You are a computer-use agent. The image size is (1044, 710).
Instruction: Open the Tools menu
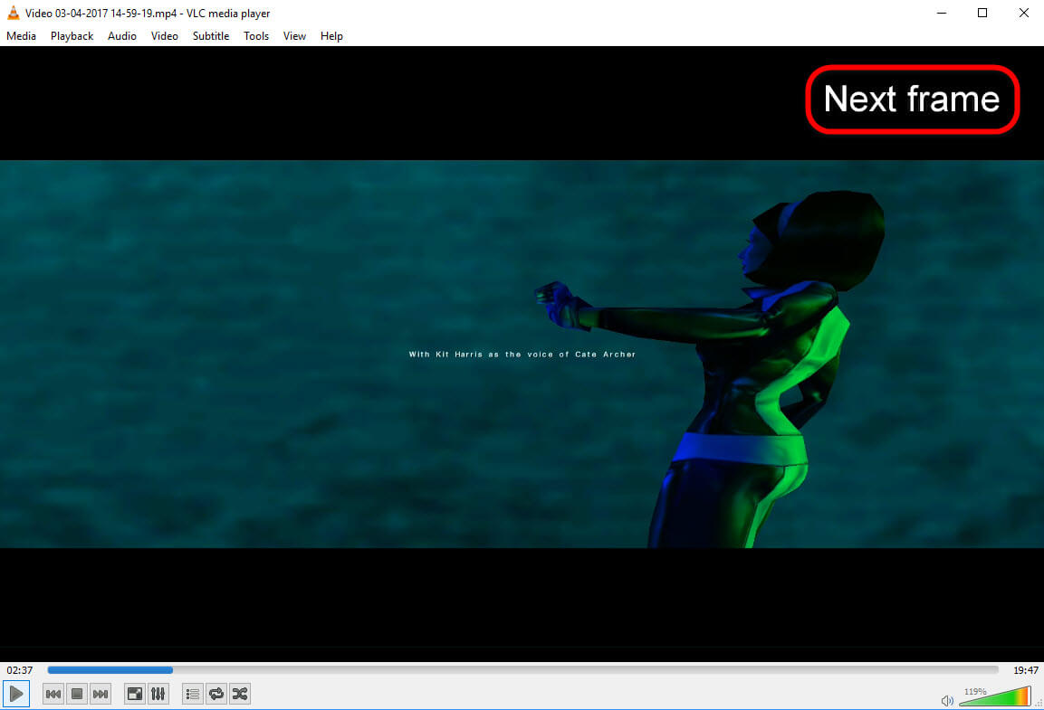256,36
